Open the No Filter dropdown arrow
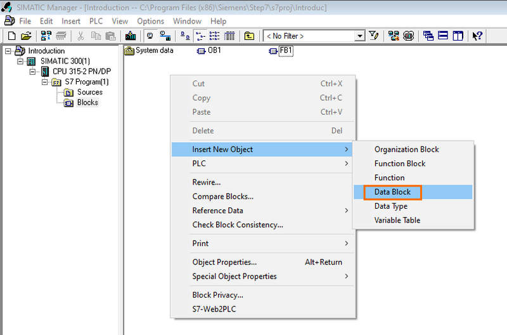This screenshot has height=335, width=507. tap(359, 36)
